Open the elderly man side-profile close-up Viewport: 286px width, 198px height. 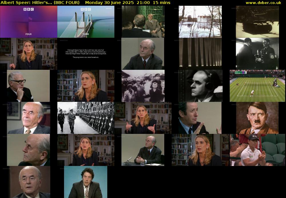click(x=28, y=150)
